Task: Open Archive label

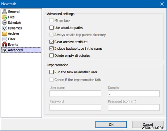Action: [x=14, y=34]
